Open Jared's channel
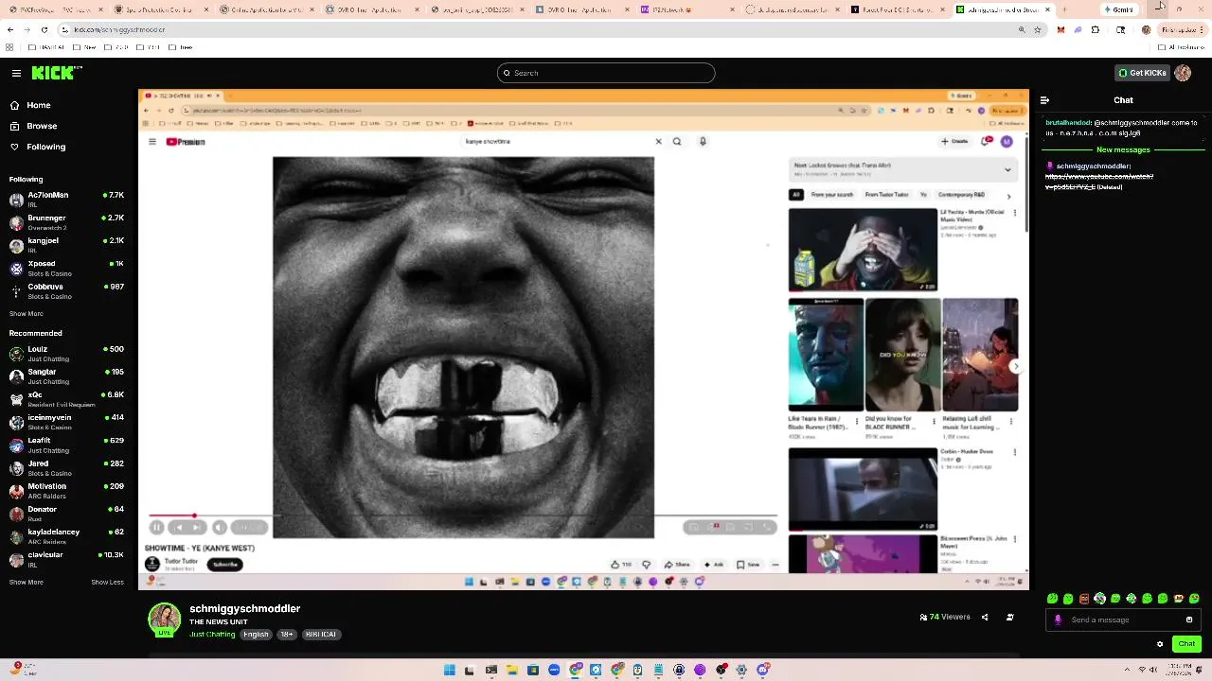Screen dimensions: 1212x681 click(66, 468)
